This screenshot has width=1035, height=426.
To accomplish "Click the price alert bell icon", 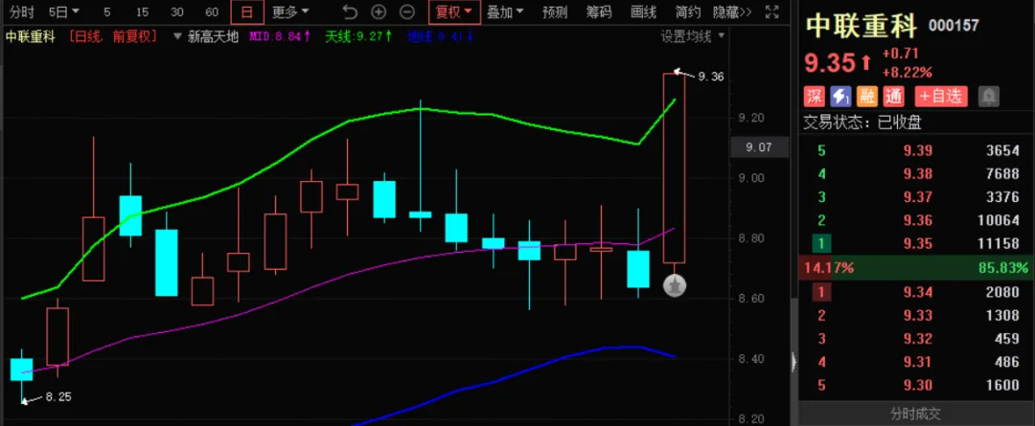I will 988,97.
